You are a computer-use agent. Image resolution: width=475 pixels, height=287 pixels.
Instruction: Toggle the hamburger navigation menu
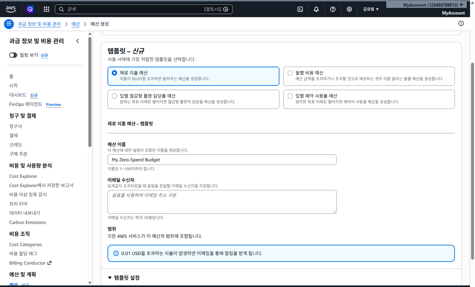[x=9, y=24]
